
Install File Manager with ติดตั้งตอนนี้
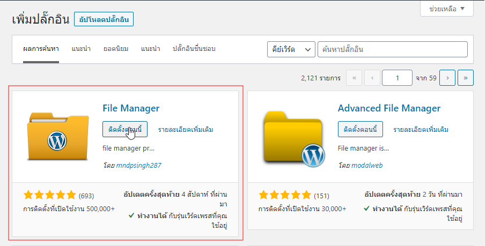pyautogui.click(x=125, y=129)
